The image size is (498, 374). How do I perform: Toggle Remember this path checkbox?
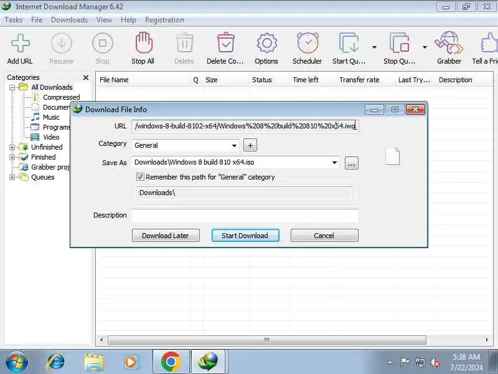point(140,177)
